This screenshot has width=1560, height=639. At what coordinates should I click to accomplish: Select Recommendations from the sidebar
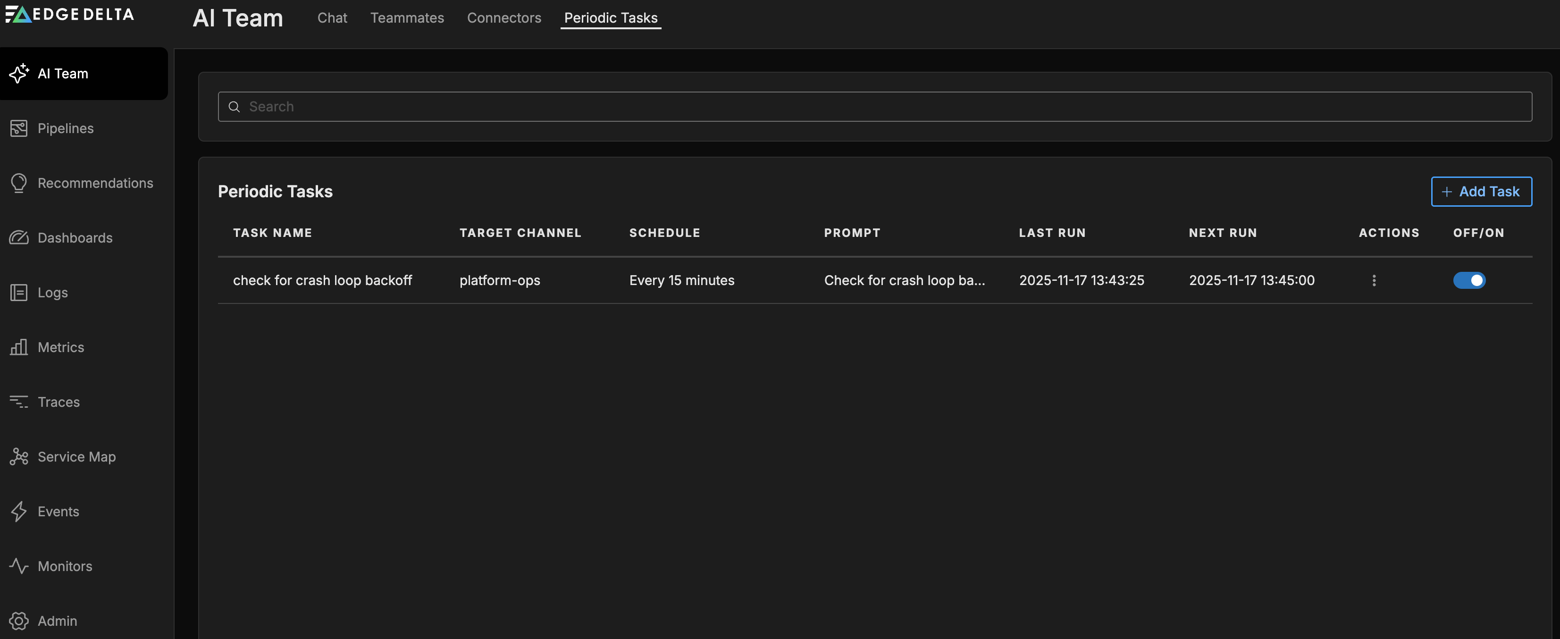[x=95, y=183]
